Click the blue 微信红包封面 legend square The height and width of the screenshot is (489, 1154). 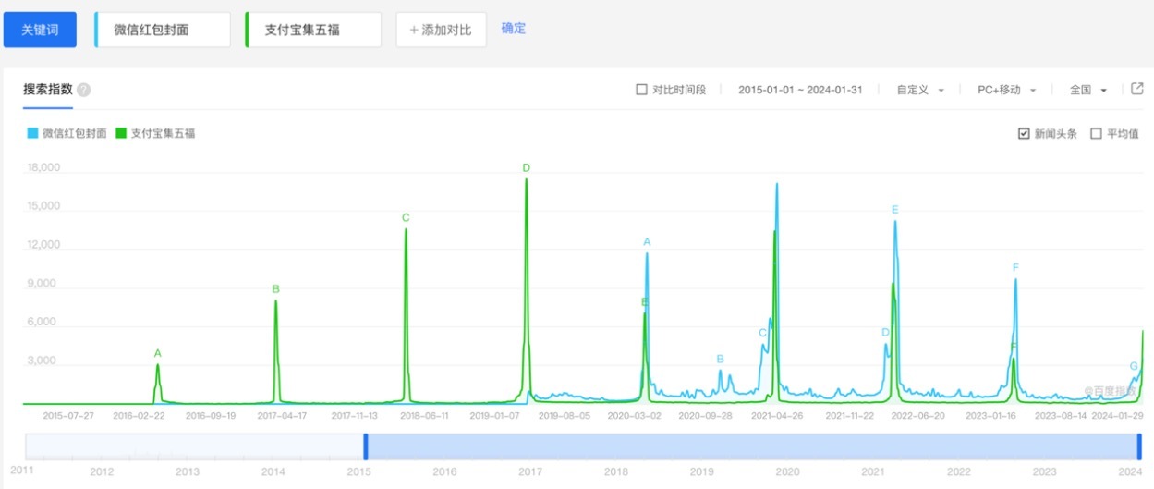32,133
